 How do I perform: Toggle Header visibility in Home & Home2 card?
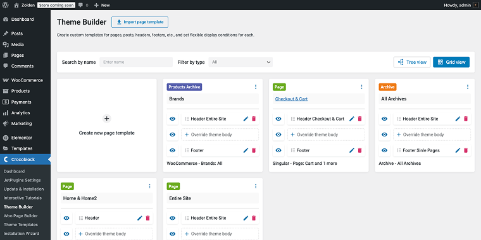pos(66,218)
